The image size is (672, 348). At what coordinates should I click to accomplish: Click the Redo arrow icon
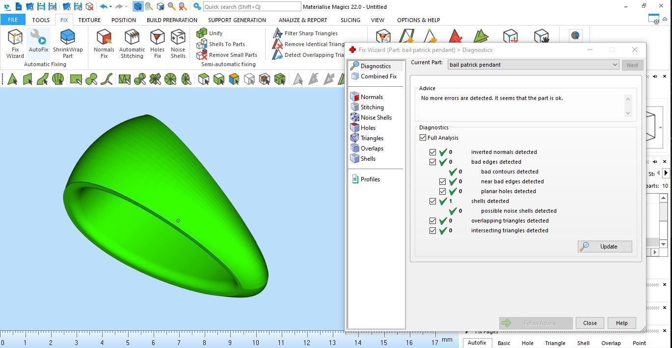coord(119,7)
